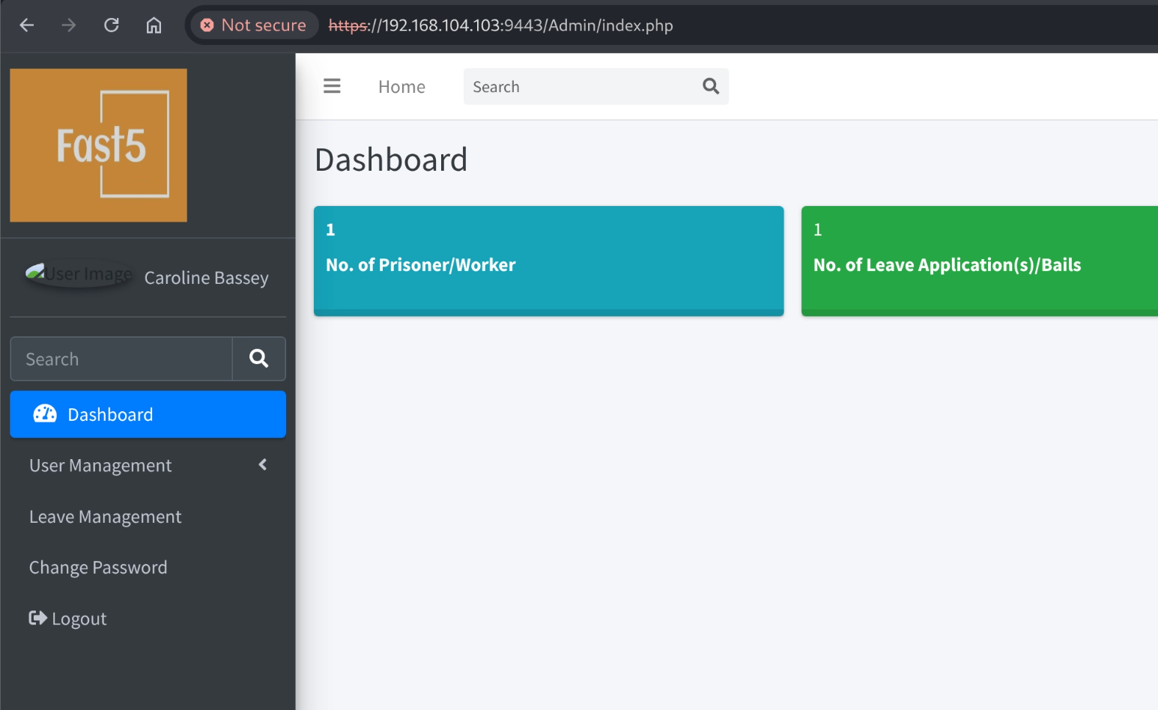Open Leave Management in sidebar
This screenshot has width=1158, height=710.
[105, 517]
